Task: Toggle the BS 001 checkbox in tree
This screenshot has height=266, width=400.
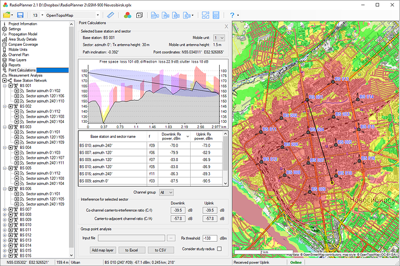Action: point(10,86)
